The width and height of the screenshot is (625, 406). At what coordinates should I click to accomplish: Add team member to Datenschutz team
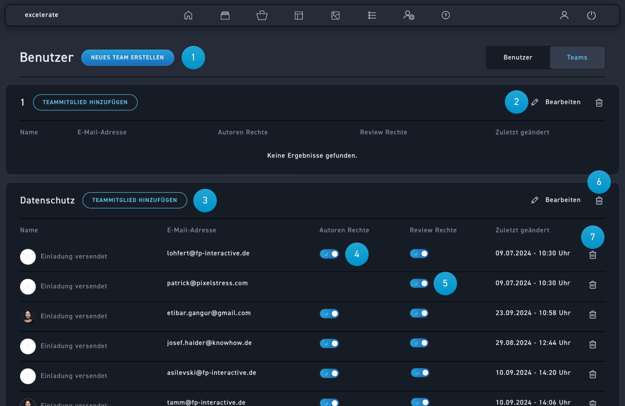point(134,200)
